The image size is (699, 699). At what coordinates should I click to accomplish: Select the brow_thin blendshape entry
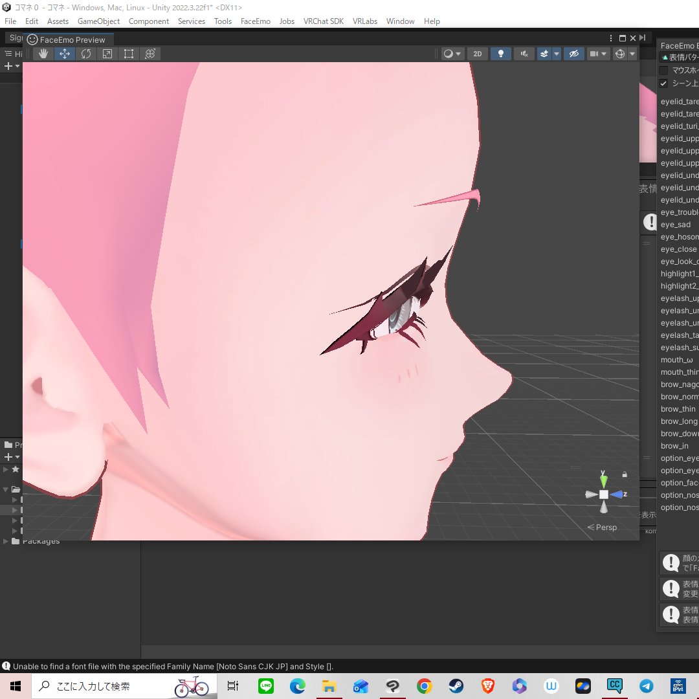click(679, 409)
